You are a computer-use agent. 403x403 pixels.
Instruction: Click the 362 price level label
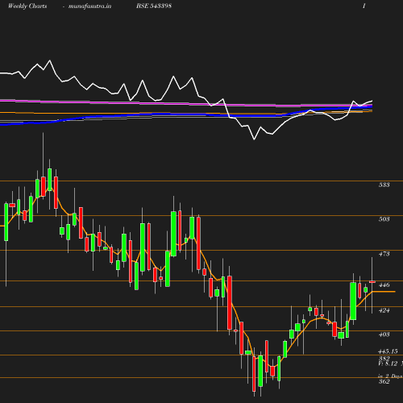click(x=384, y=381)
